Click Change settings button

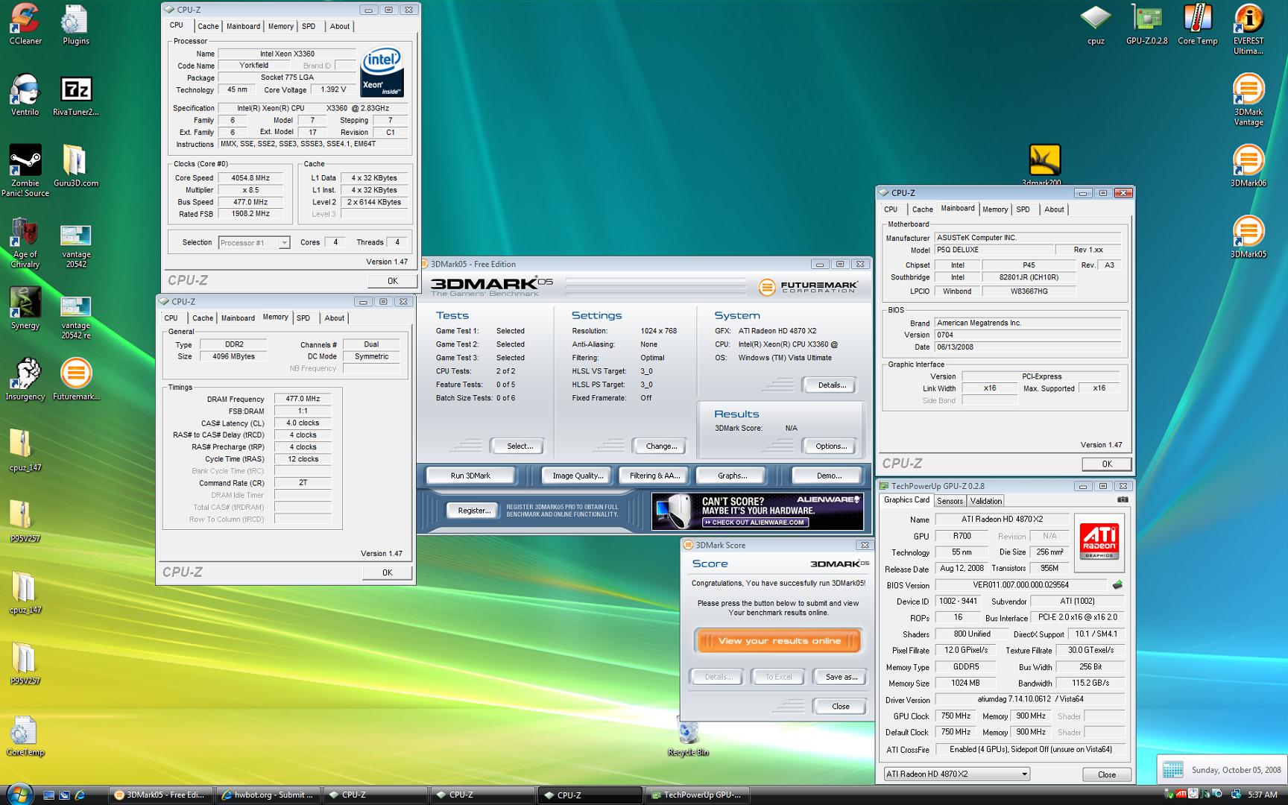point(661,446)
